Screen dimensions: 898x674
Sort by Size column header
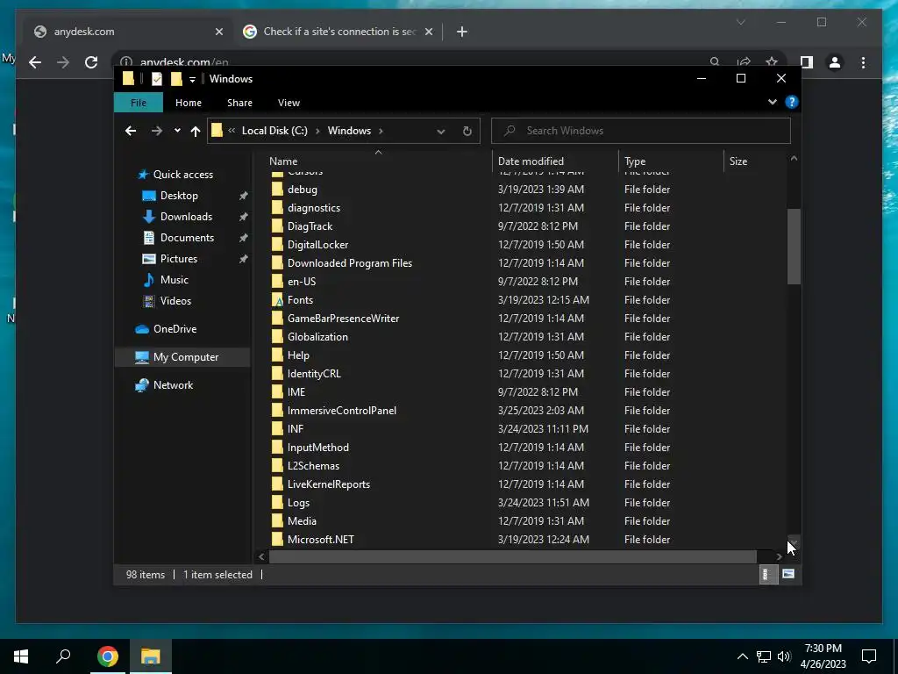[x=738, y=161]
